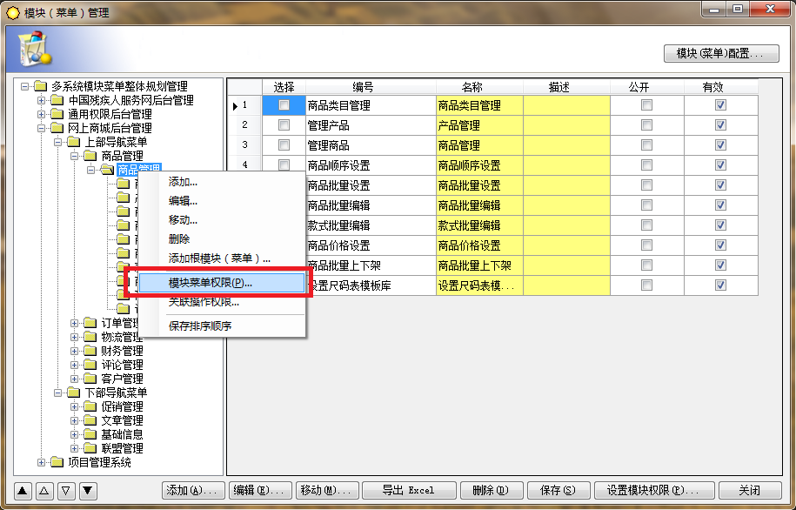
Task: Click the 保存(S) button
Action: [559, 491]
